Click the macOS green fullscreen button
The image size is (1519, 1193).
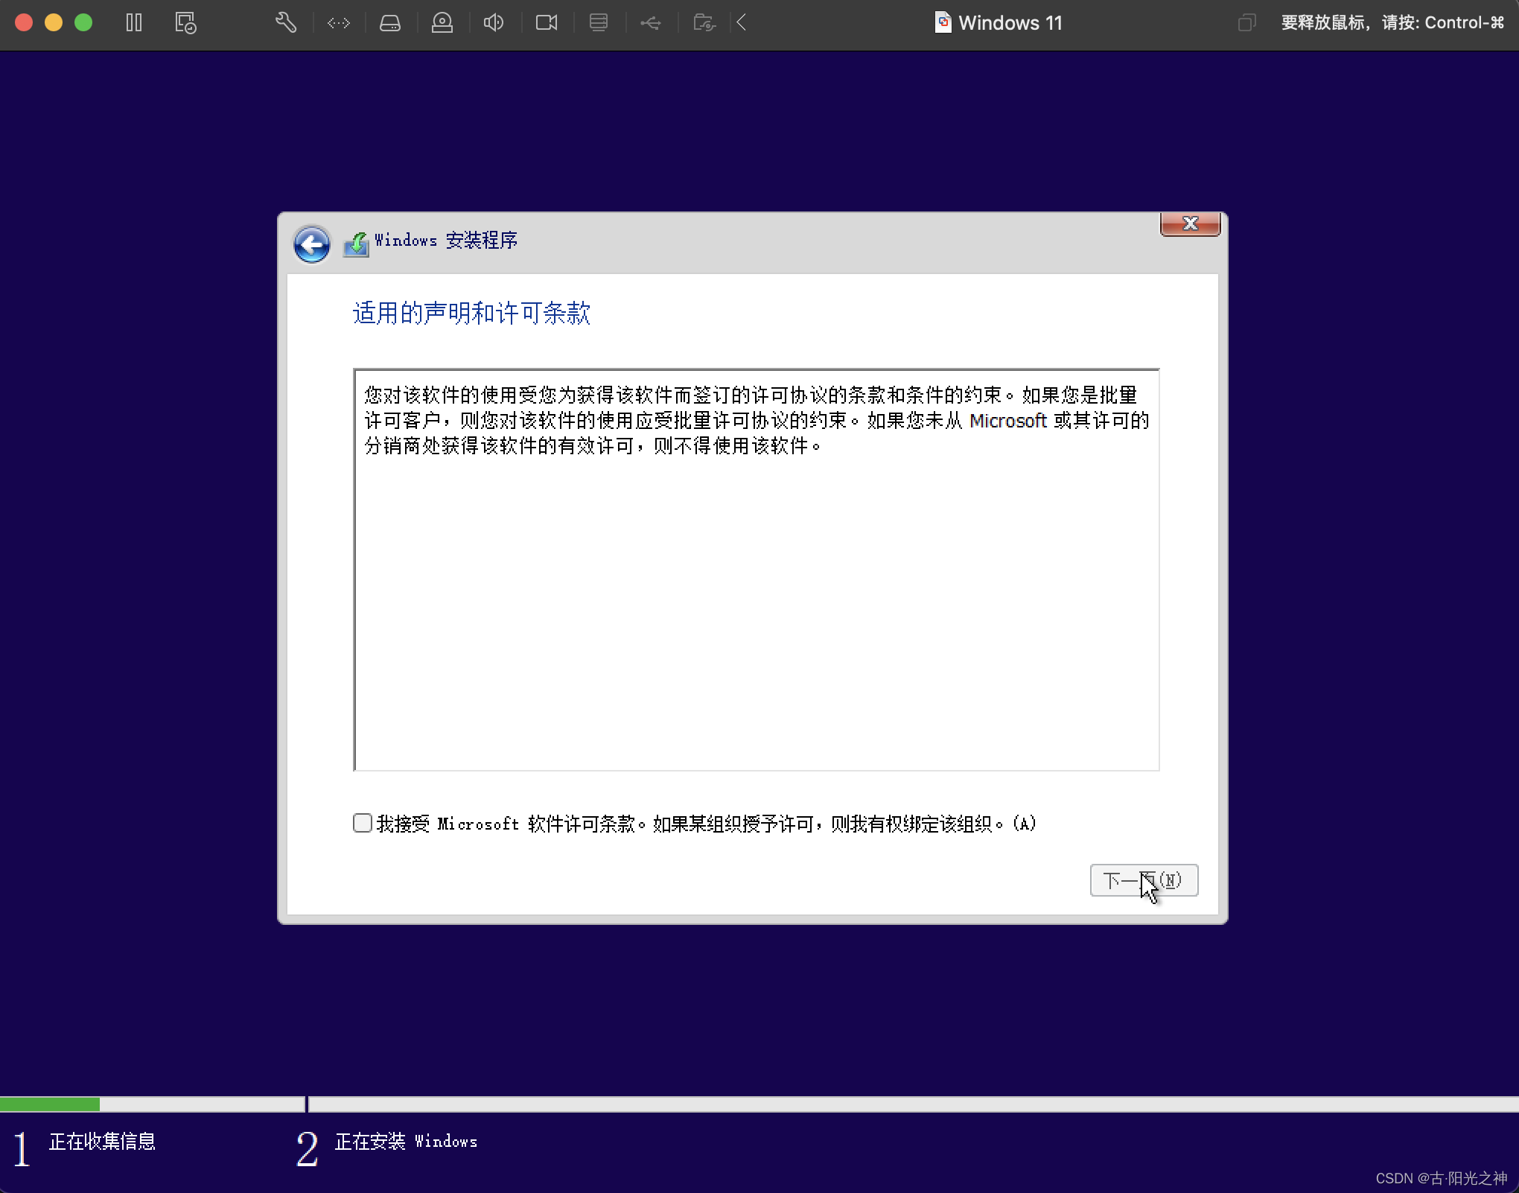(83, 22)
